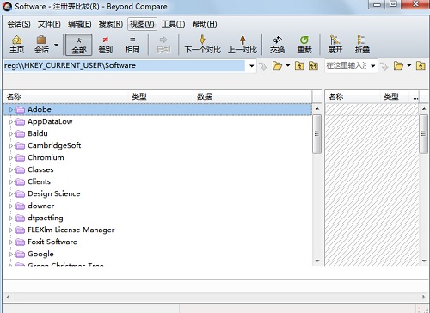430x313 pixels.
Task: Click the right pane up-one-level icon
Action: coord(421,66)
